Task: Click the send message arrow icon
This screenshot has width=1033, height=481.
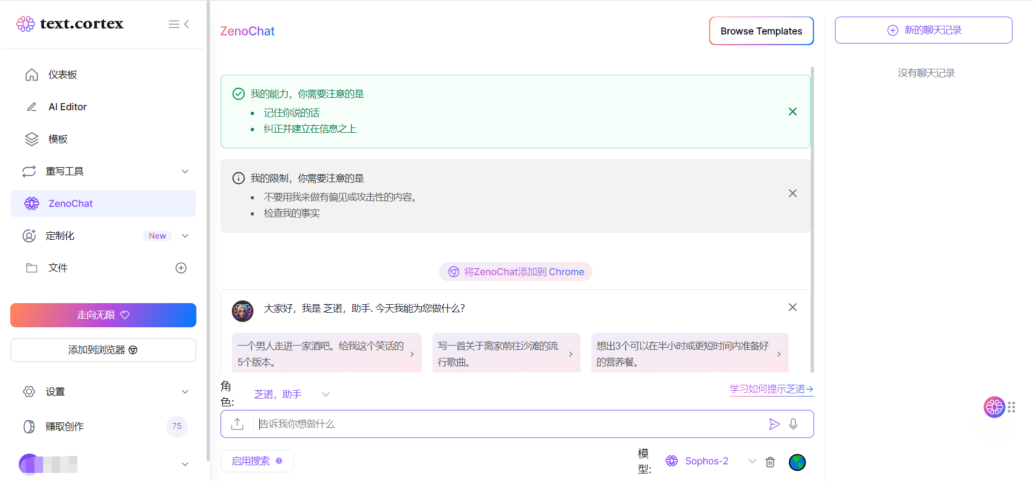Action: pyautogui.click(x=774, y=424)
